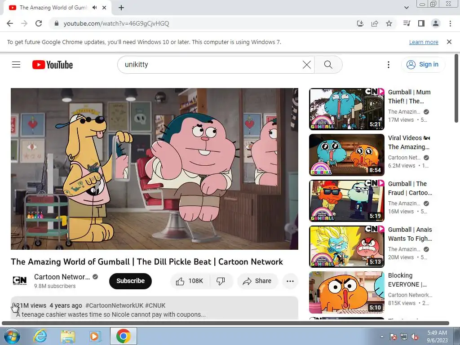Like the video with thumbs up

tap(190, 281)
